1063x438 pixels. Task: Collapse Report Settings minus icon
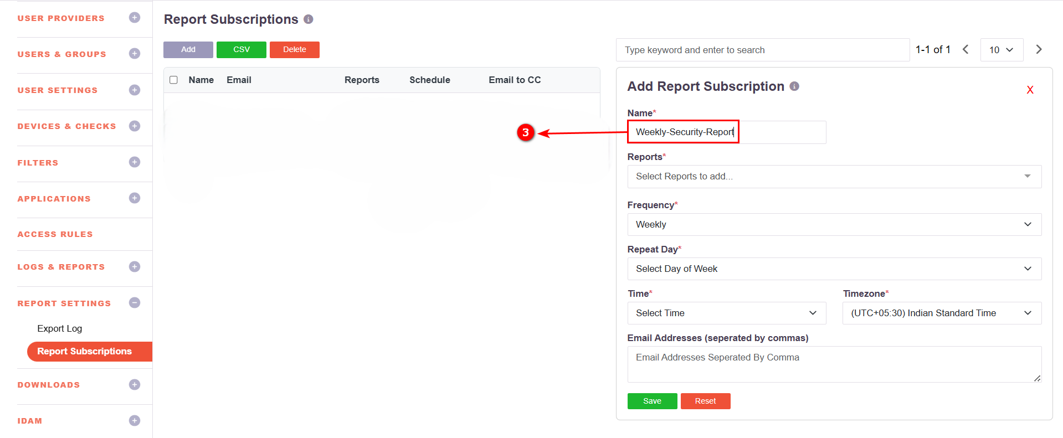click(x=135, y=303)
